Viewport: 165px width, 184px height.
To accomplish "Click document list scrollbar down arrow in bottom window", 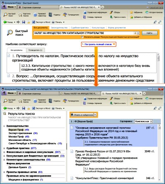I will point(159,179).
